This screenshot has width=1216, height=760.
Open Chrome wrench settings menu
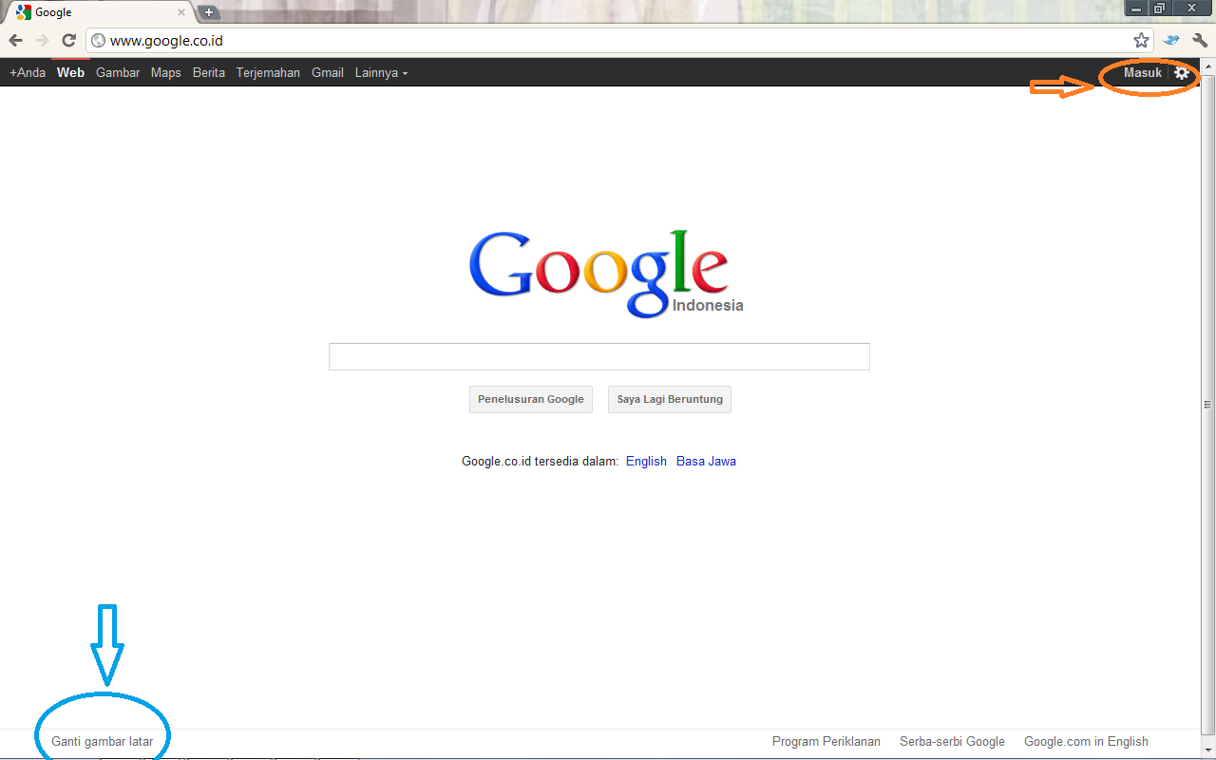(1199, 41)
